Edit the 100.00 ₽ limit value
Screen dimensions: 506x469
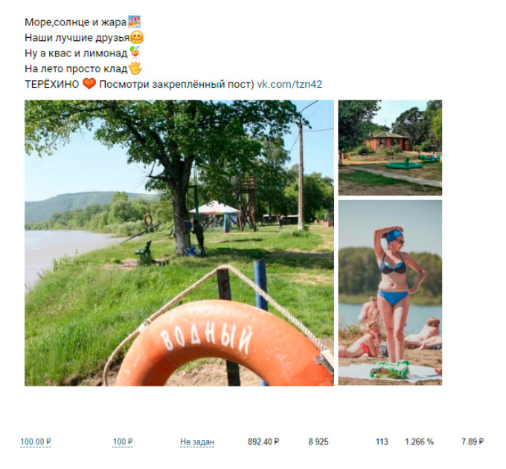click(36, 441)
